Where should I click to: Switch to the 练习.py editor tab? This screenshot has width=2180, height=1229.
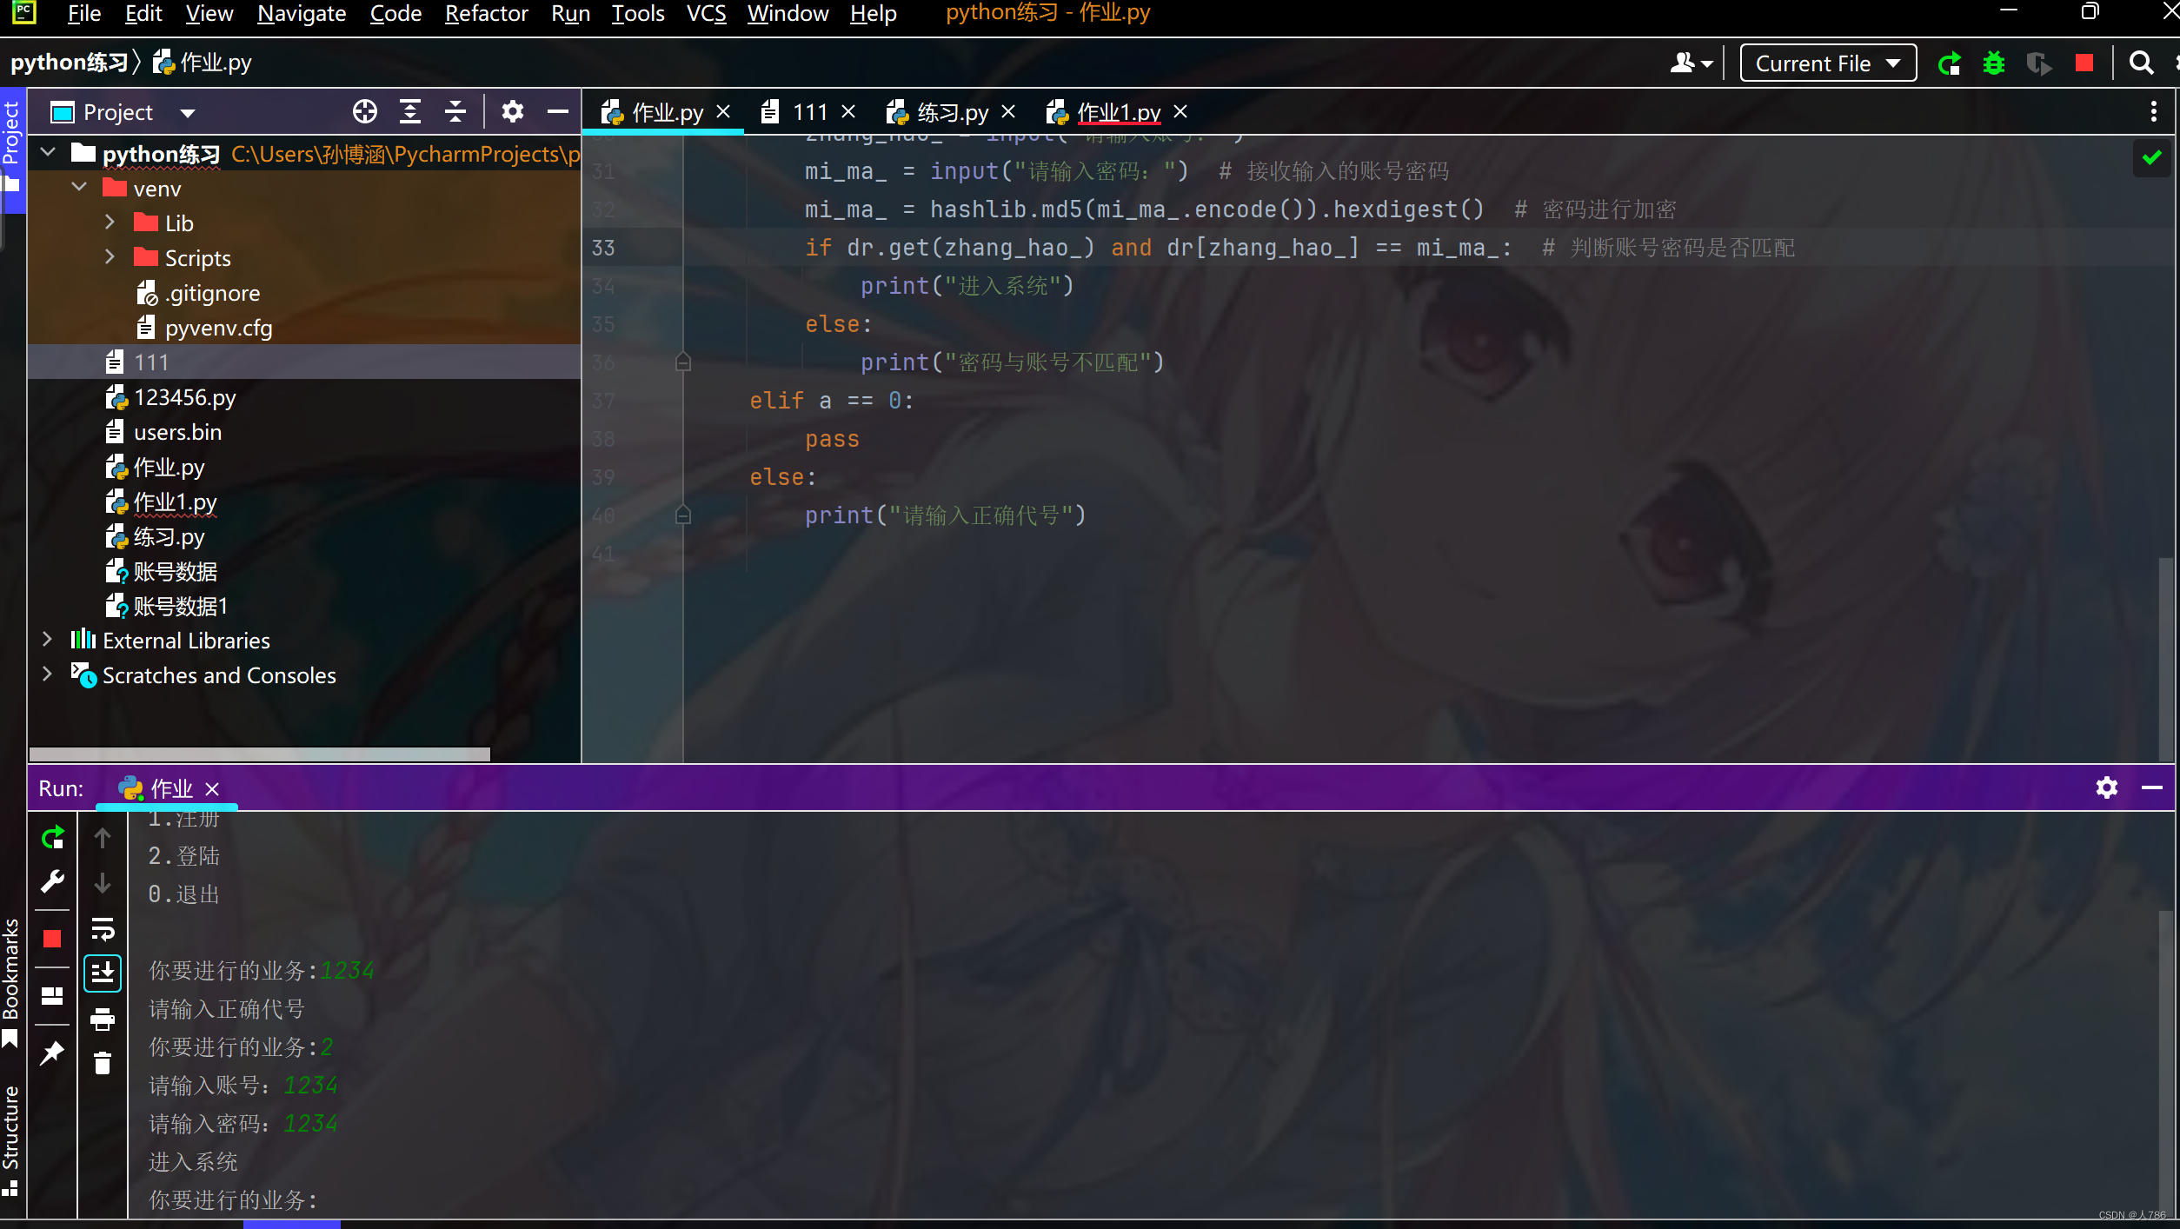951,111
